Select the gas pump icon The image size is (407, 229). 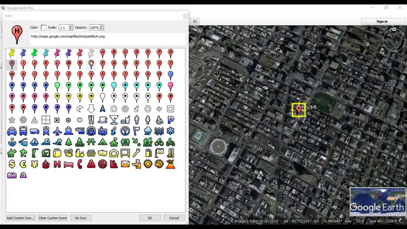tap(148, 153)
